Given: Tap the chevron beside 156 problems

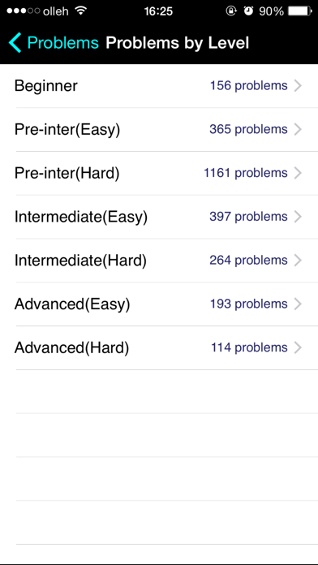Looking at the screenshot, I should click(x=298, y=86).
